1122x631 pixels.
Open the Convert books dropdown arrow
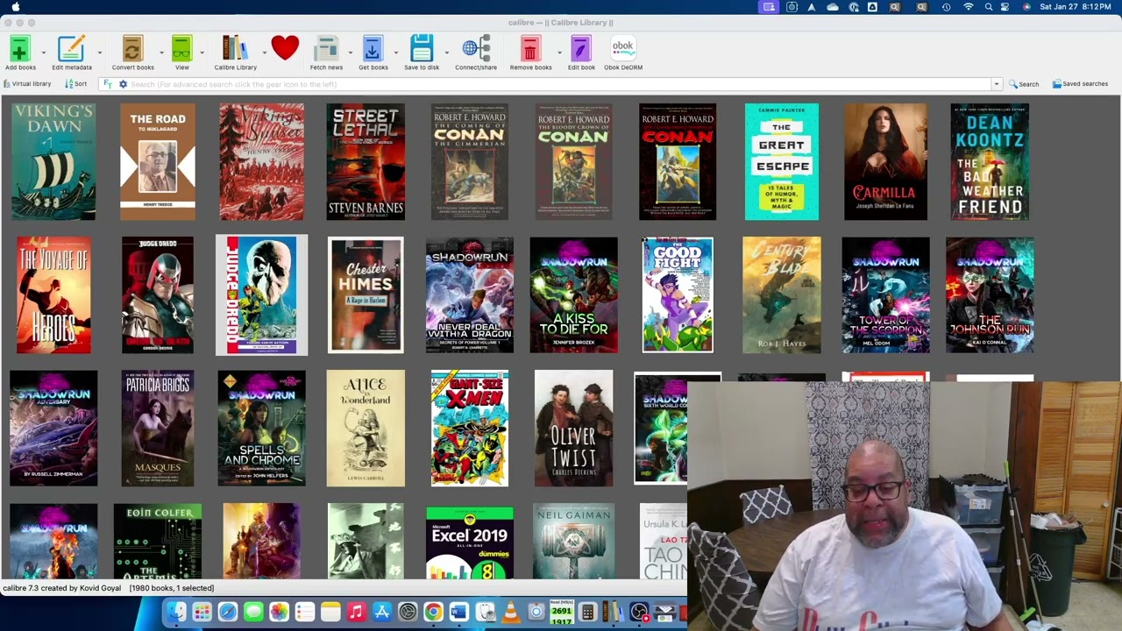[x=161, y=53]
